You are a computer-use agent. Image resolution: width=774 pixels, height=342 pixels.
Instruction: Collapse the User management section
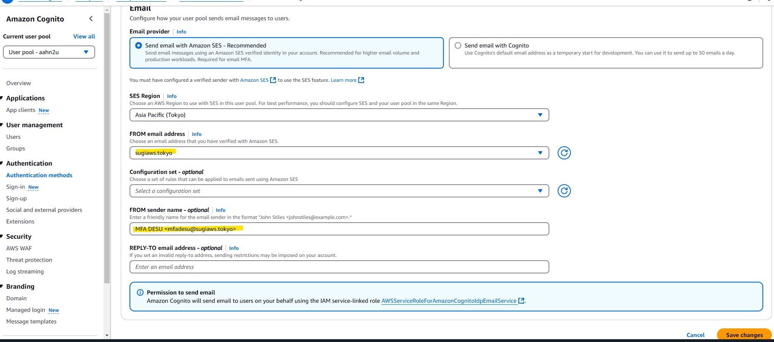tap(2, 125)
